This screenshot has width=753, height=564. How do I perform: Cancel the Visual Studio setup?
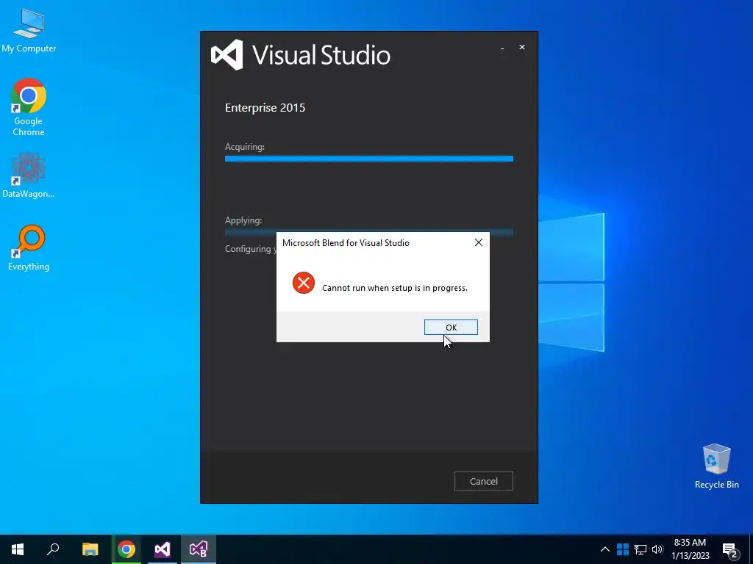pyautogui.click(x=484, y=481)
